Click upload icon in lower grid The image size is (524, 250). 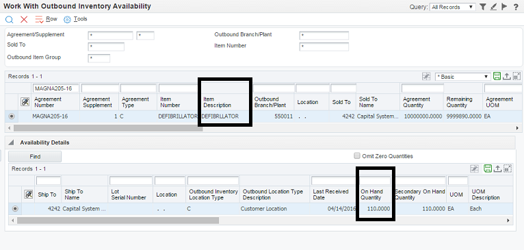coord(497,169)
